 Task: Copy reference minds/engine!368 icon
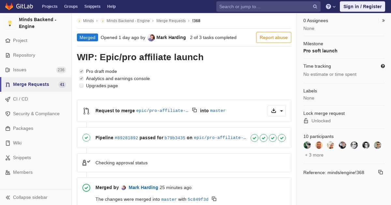click(381, 172)
